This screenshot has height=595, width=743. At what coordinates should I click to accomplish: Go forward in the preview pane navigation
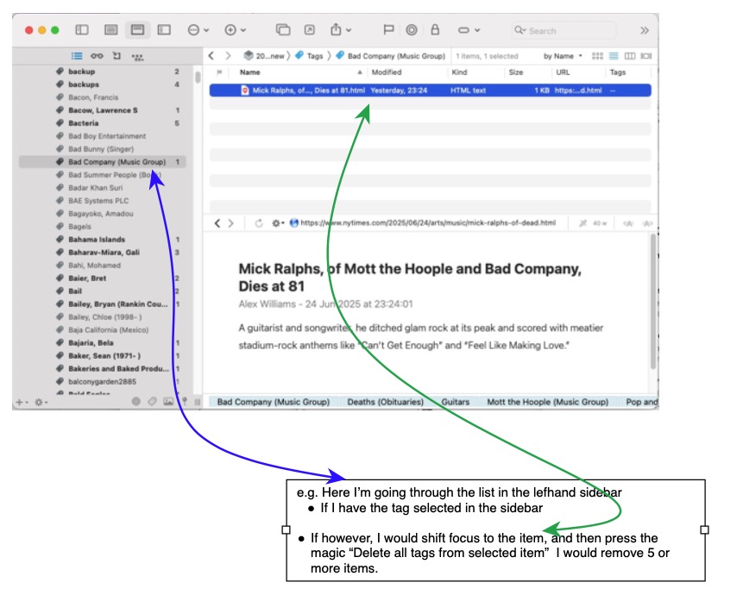pyautogui.click(x=230, y=223)
